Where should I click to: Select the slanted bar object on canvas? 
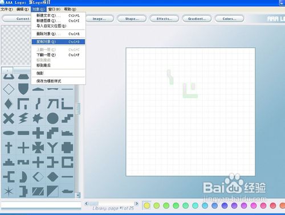(170, 77)
